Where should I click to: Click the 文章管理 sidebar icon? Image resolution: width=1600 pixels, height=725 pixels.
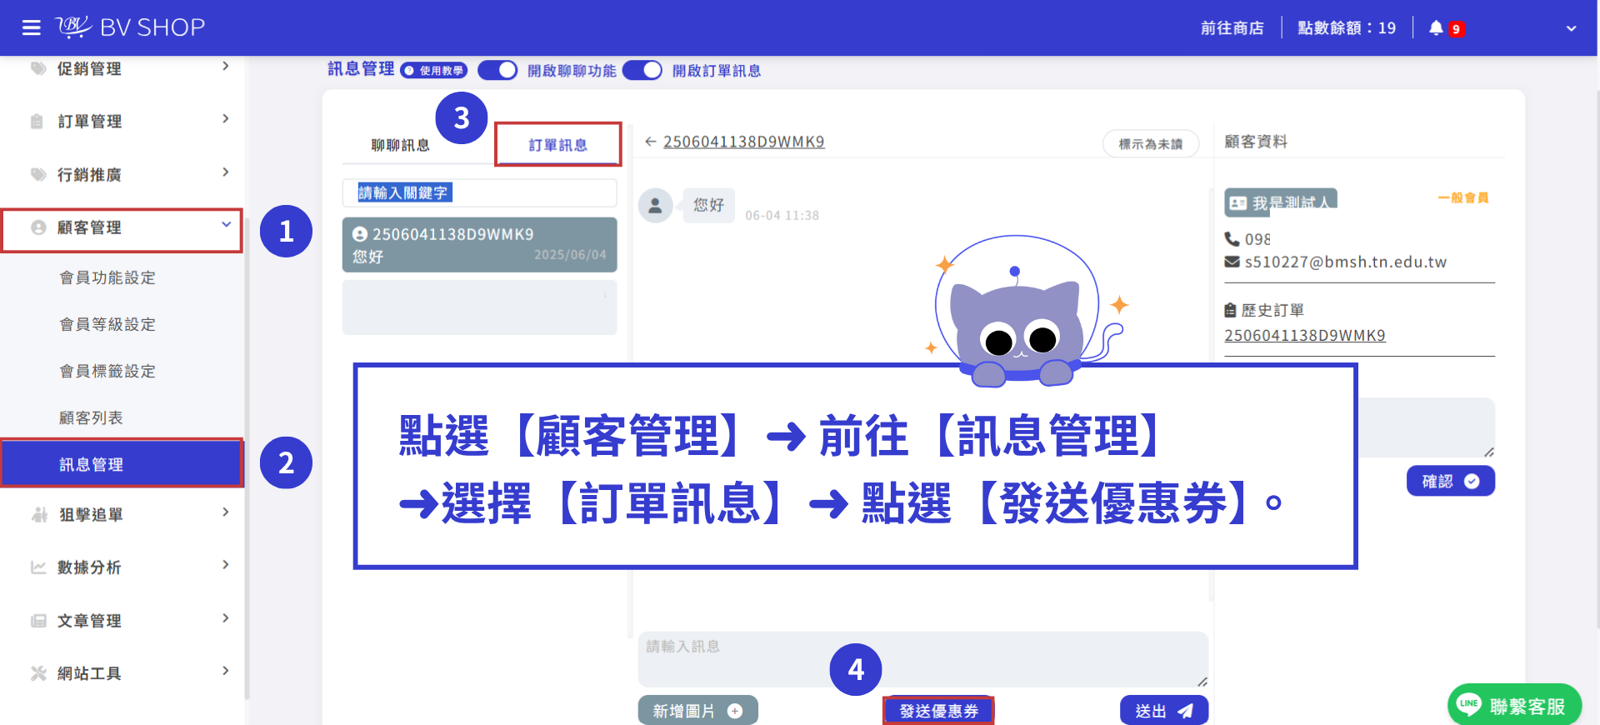click(38, 621)
